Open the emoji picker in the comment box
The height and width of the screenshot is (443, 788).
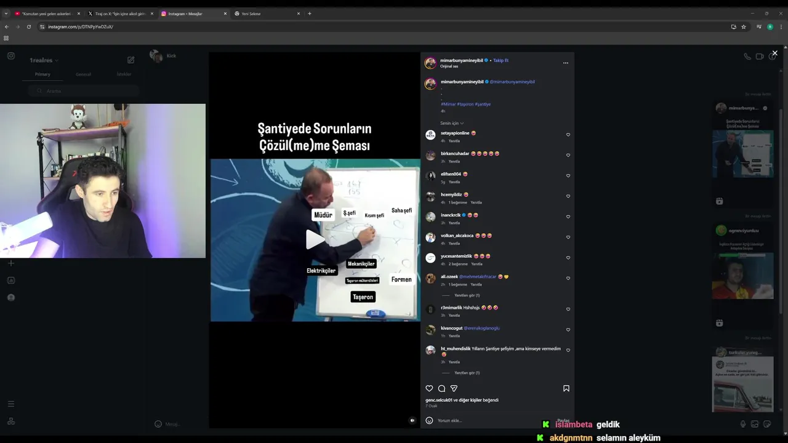click(429, 420)
